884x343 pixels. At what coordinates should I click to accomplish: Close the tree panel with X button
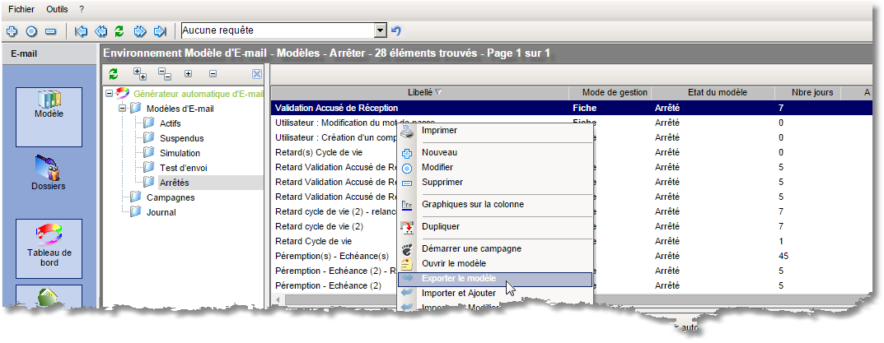[256, 74]
